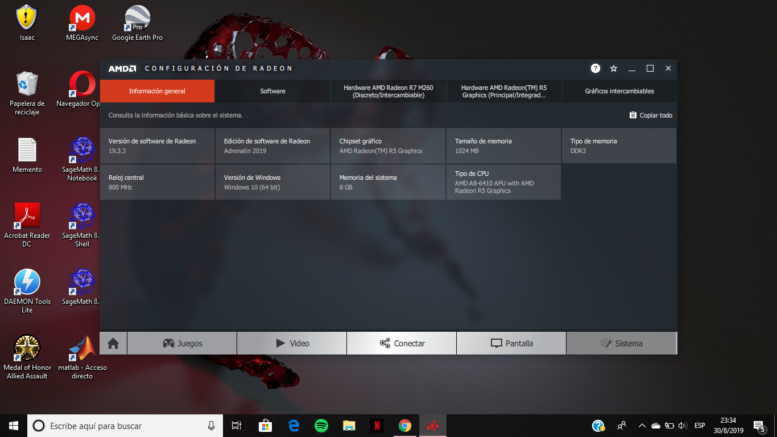777x437 pixels.
Task: Click the Copiar todo button
Action: (651, 116)
